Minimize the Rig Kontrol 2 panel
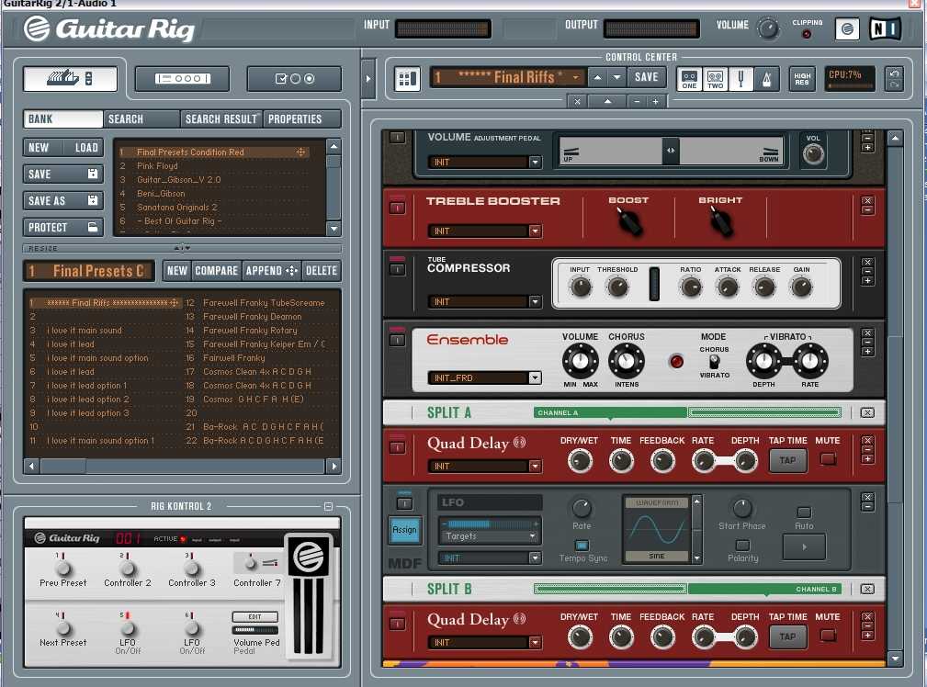The image size is (927, 687). coord(329,506)
